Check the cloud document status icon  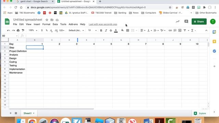coord(57,20)
